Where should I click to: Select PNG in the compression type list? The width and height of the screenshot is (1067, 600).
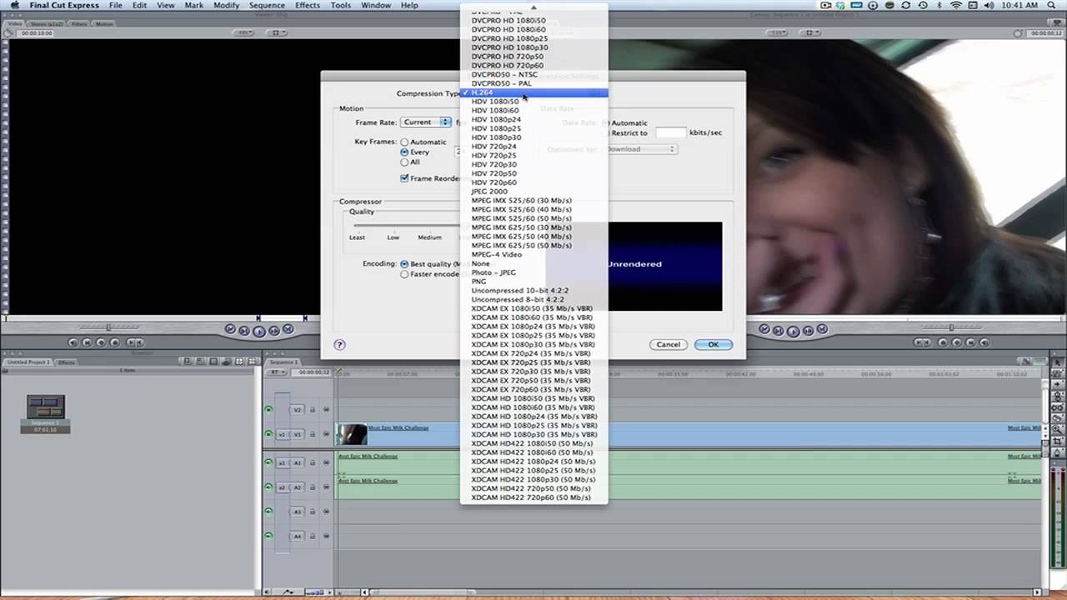(x=534, y=282)
